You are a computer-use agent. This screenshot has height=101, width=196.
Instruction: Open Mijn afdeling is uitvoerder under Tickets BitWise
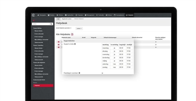[41, 40]
